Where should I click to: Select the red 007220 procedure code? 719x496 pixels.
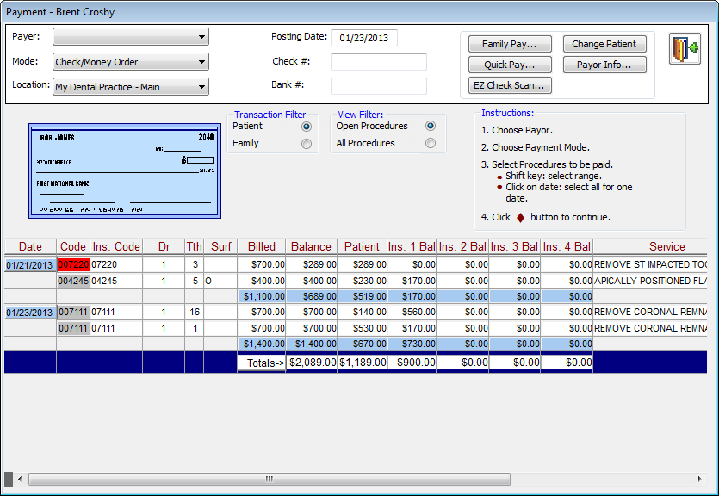point(73,265)
